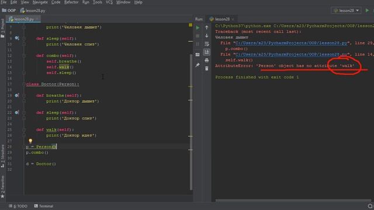Screen dimensions: 374x210
Task: Open the Refactor menu
Action: [71, 2]
